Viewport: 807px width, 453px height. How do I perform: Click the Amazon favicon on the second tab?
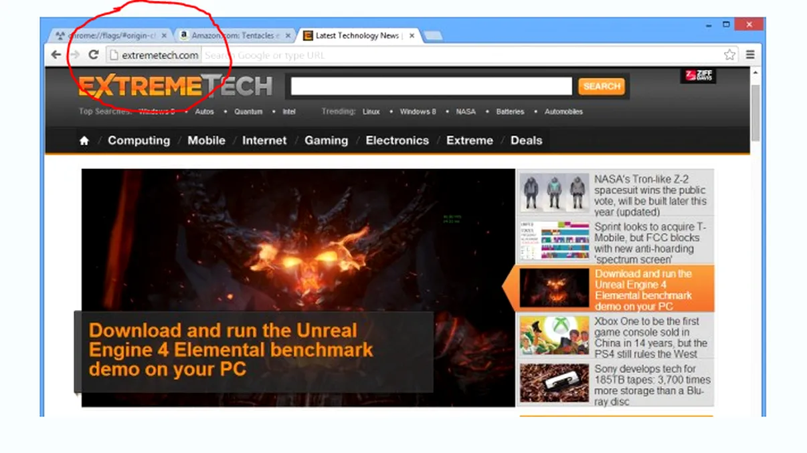[184, 35]
